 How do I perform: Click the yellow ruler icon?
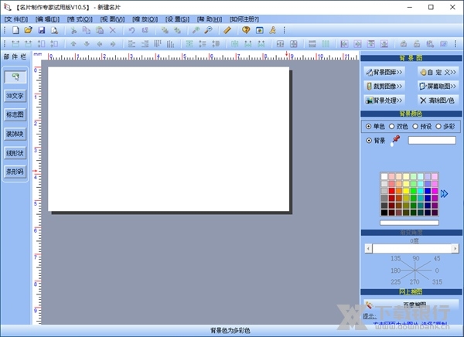[227, 30]
